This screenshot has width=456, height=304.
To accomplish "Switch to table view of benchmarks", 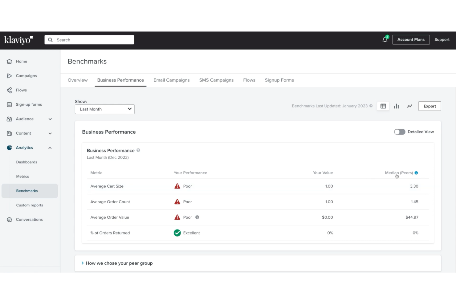I will click(383, 106).
